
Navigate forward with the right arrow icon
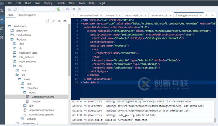pos(80,9)
